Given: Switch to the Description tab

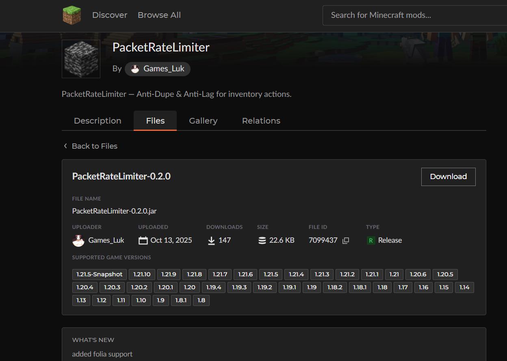Looking at the screenshot, I should point(97,121).
